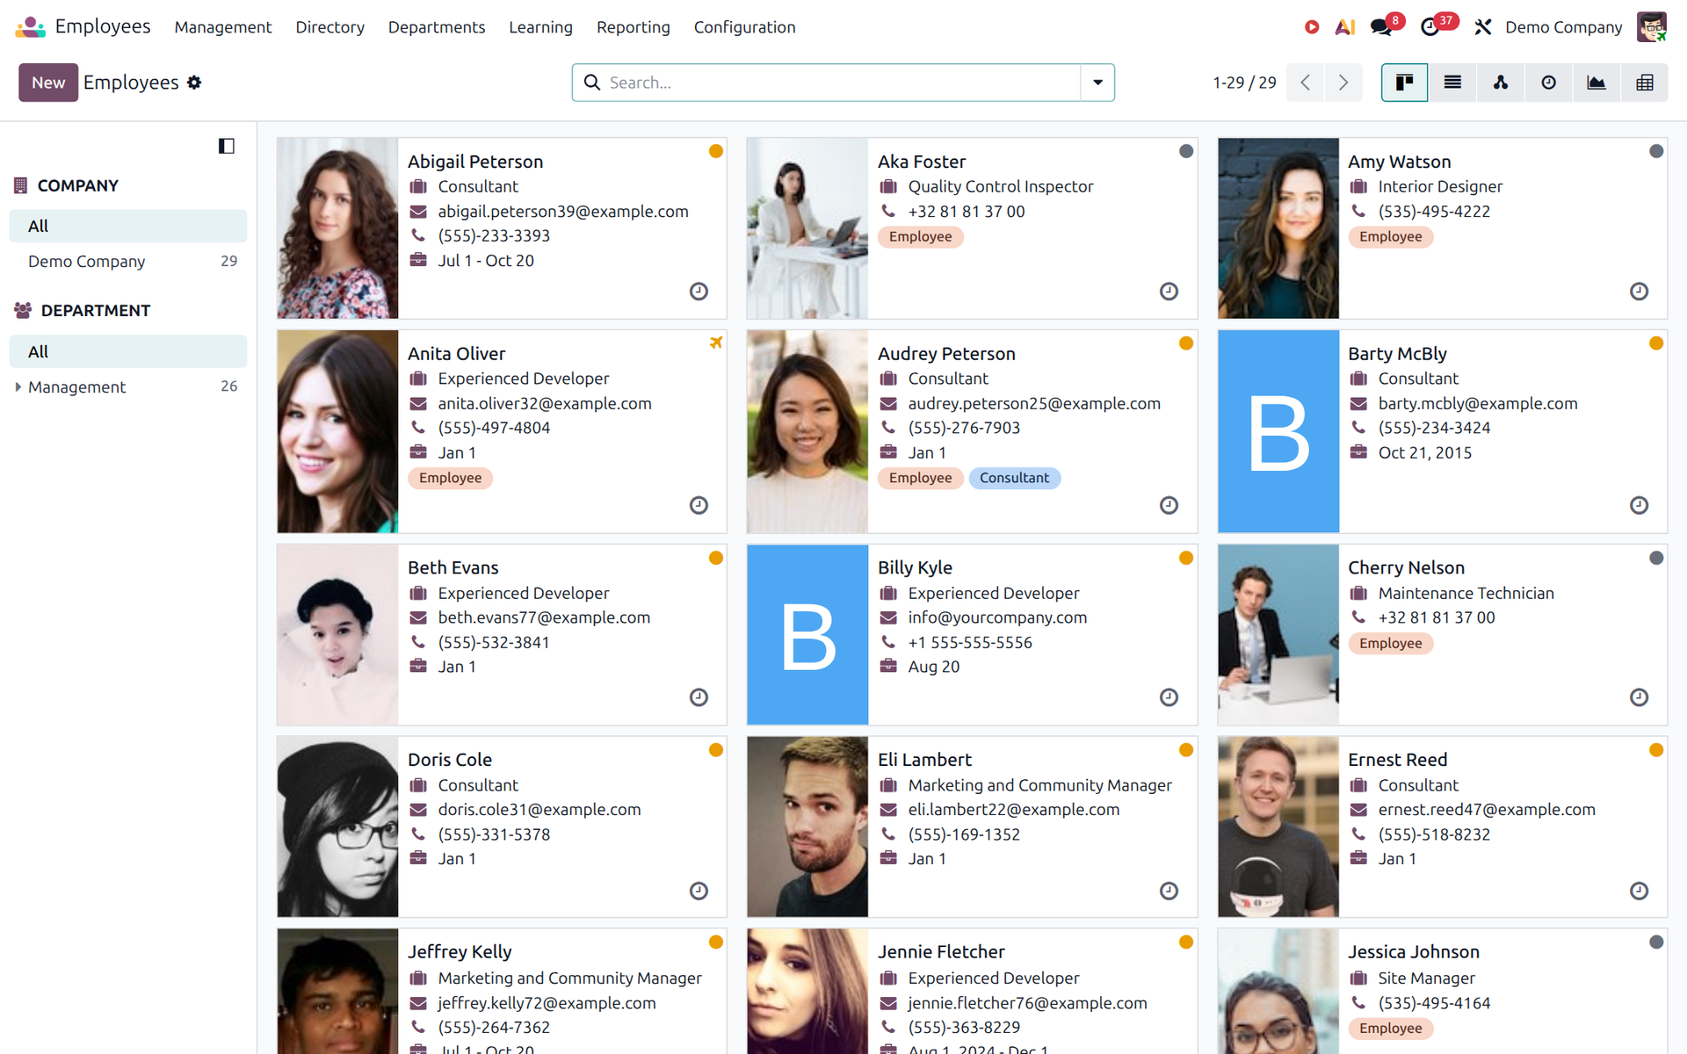
Task: Click orange presence dot on Audrey Peterson
Action: pos(1186,343)
